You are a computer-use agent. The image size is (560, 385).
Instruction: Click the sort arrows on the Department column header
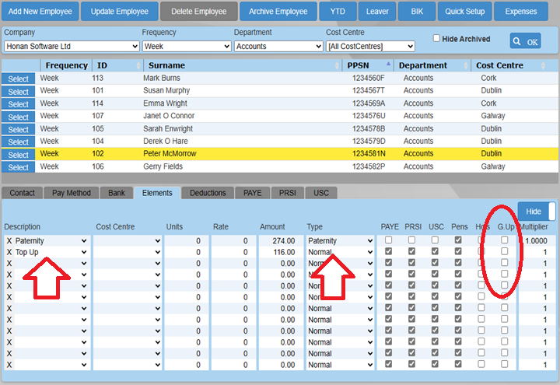coord(469,66)
